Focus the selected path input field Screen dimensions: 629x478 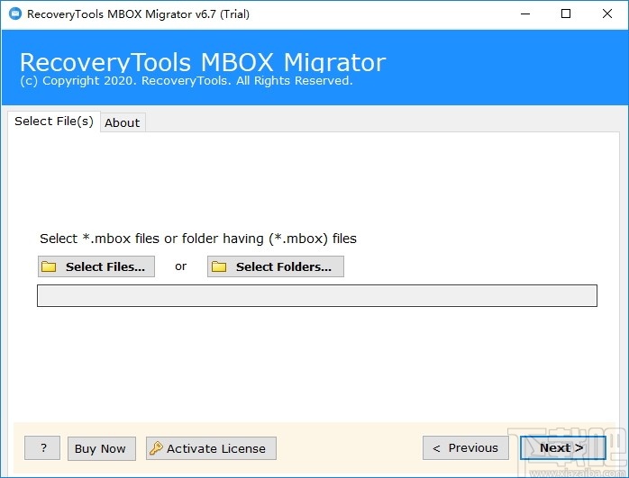point(317,295)
